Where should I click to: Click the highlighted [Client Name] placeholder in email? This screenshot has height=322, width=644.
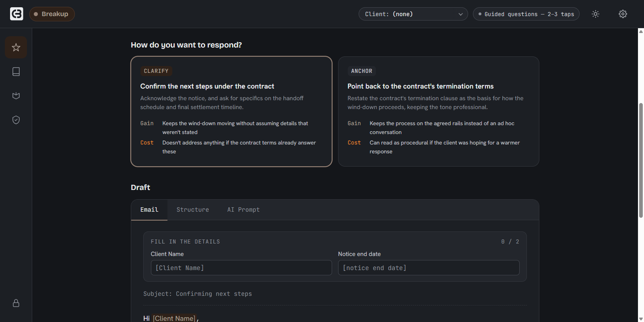pyautogui.click(x=174, y=318)
